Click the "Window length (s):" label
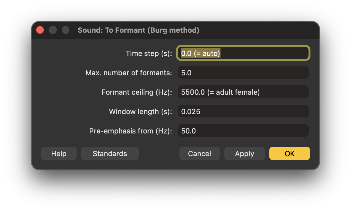This screenshot has height=211, width=351. click(x=140, y=112)
